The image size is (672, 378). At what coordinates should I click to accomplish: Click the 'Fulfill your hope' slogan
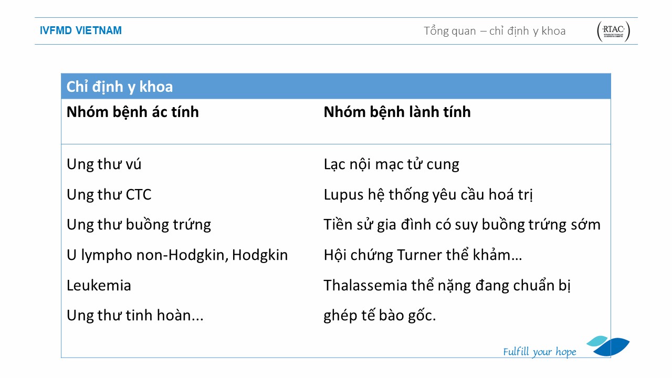click(539, 352)
